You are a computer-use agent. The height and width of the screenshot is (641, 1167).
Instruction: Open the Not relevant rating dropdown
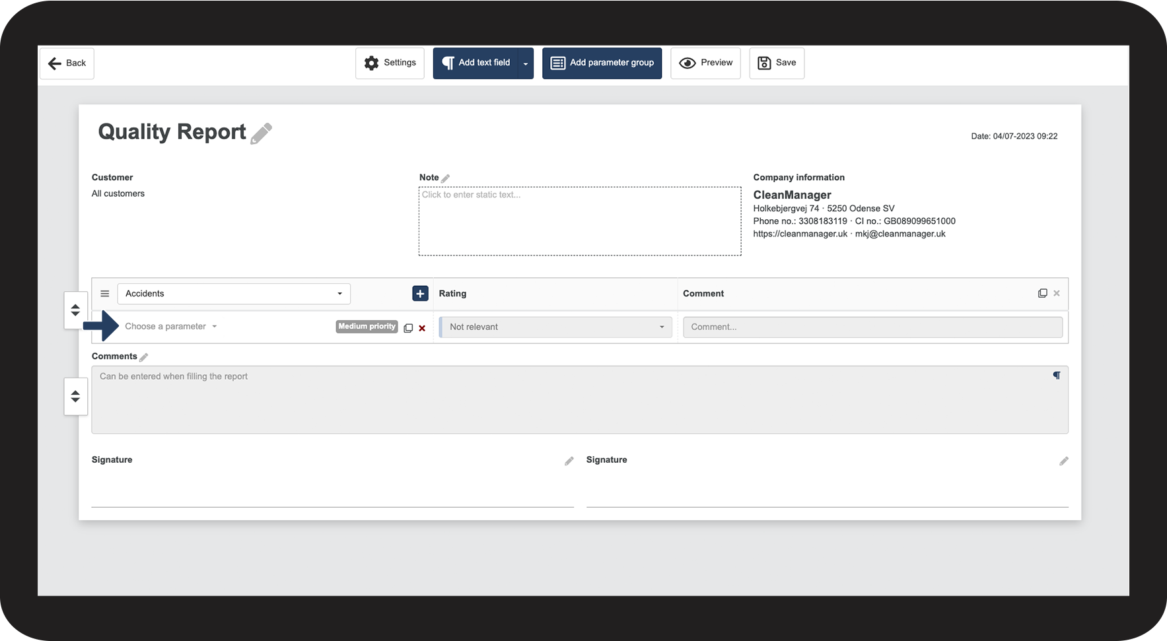[556, 327]
